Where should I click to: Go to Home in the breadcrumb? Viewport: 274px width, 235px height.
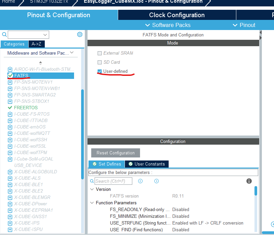coord(8,2)
